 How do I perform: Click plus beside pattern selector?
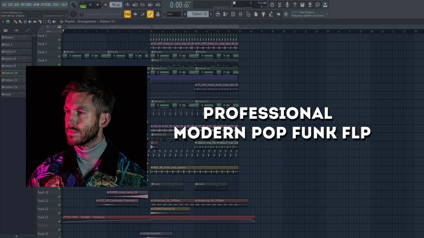tap(211, 14)
